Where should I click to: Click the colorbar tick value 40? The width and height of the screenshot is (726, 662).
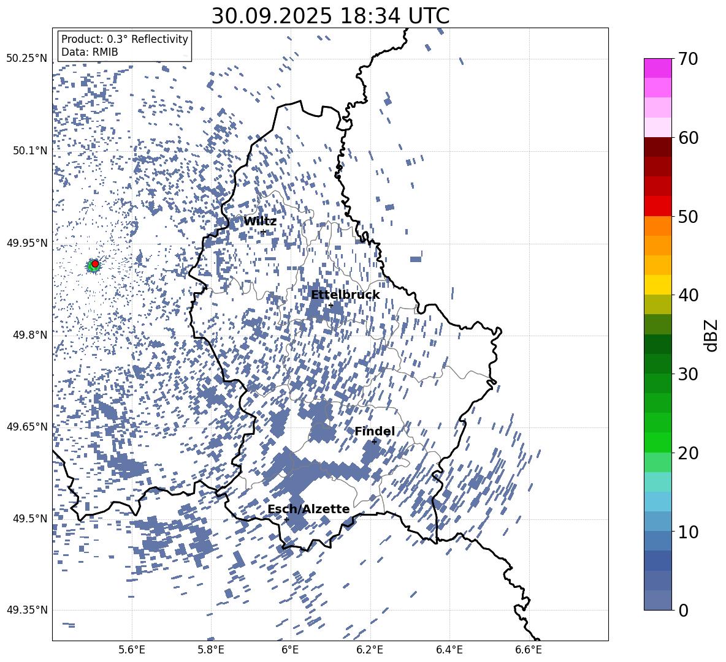(x=688, y=295)
